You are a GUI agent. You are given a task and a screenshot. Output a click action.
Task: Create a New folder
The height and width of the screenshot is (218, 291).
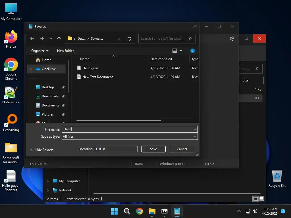click(x=65, y=51)
